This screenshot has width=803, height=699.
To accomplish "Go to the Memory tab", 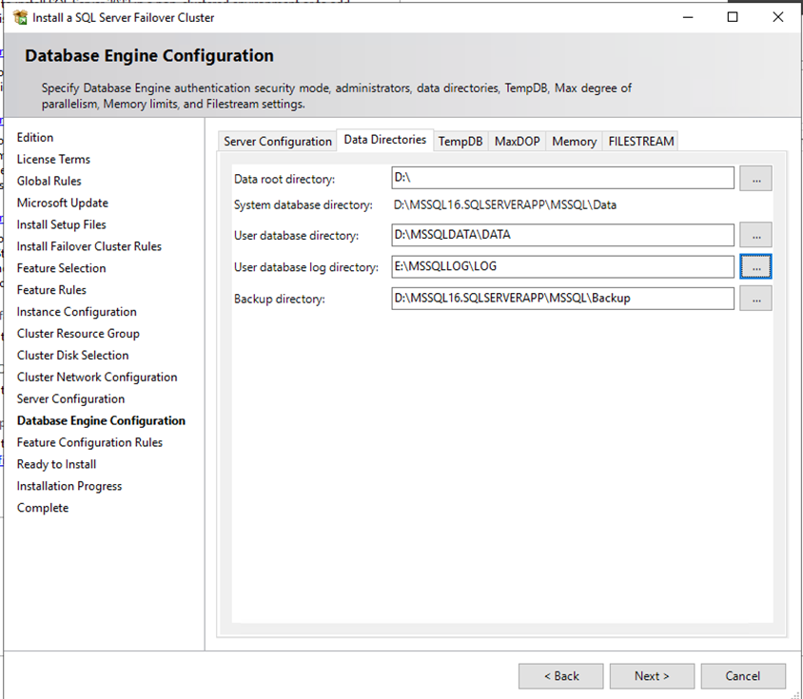I will pos(574,142).
